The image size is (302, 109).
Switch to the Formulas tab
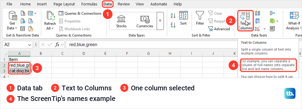pos(89,4)
